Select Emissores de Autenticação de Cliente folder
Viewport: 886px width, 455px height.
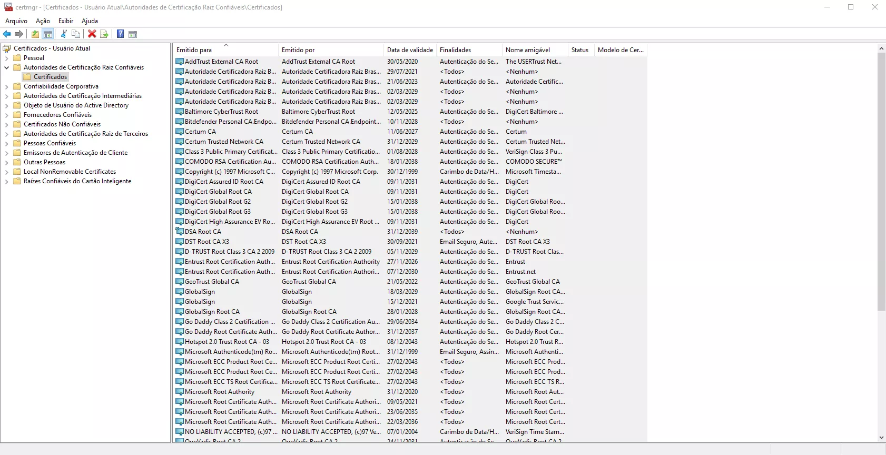[75, 153]
